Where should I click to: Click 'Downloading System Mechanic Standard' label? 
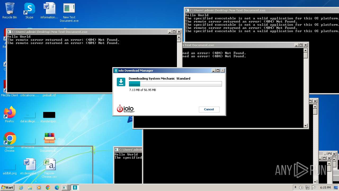coord(159,79)
